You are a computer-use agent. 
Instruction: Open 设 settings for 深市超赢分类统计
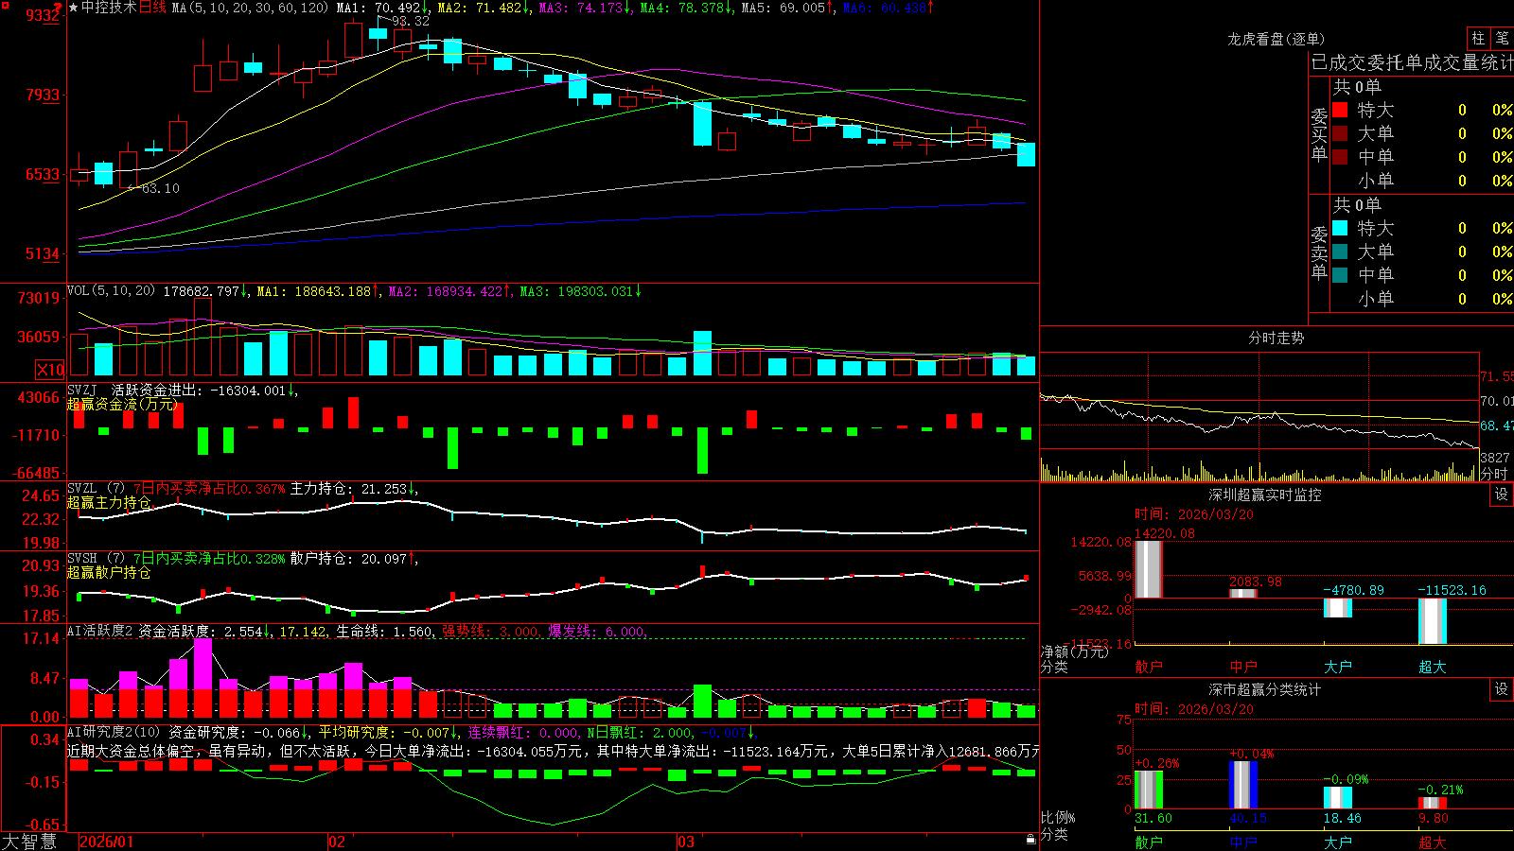pyautogui.click(x=1502, y=689)
